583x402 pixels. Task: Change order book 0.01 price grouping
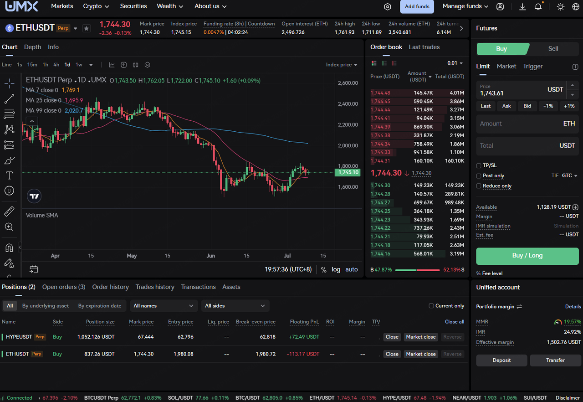point(455,63)
